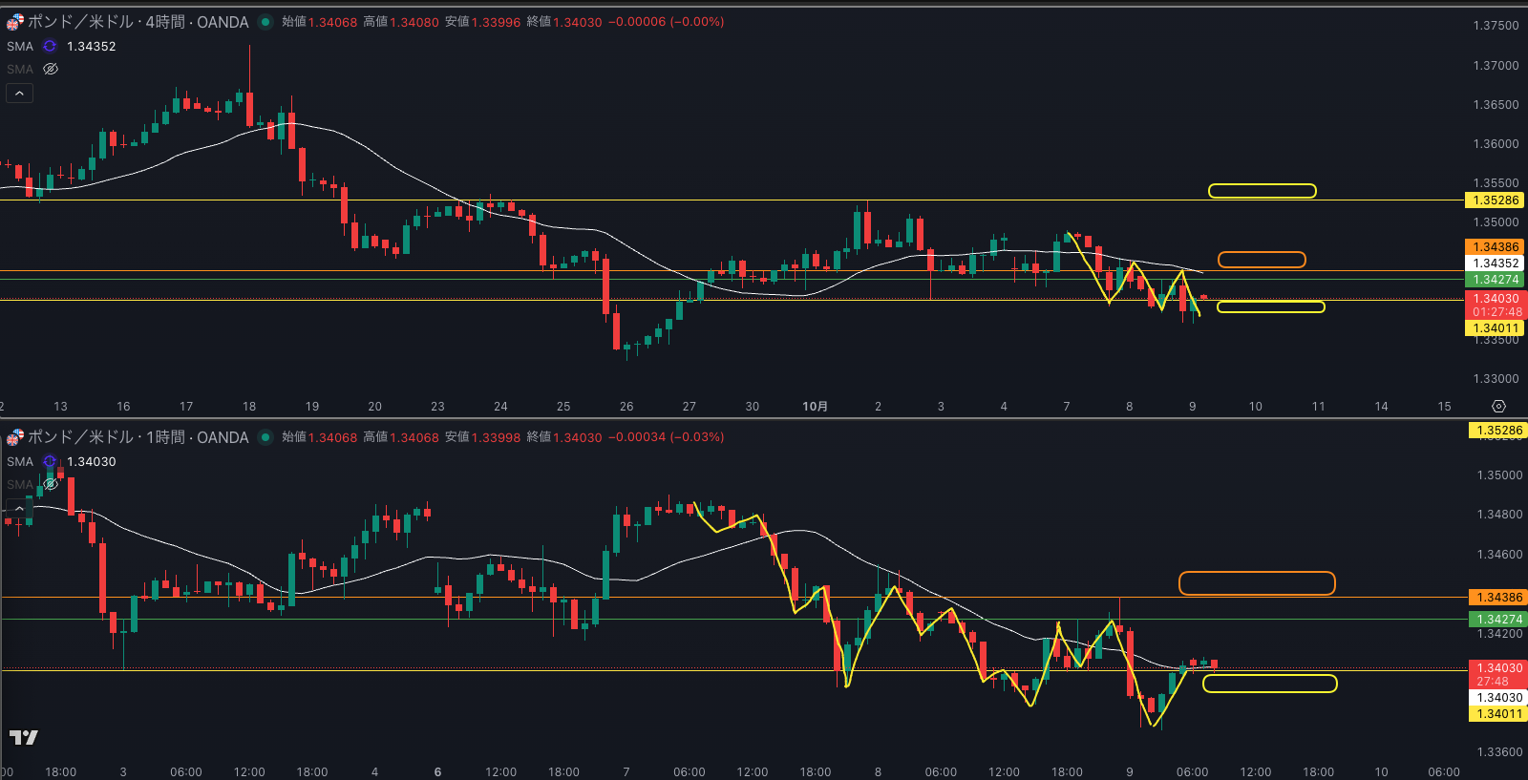Open symbol title ポンド／米ドル 4時間 in upper chart
Viewport: 1528px width, 780px height.
[x=138, y=22]
